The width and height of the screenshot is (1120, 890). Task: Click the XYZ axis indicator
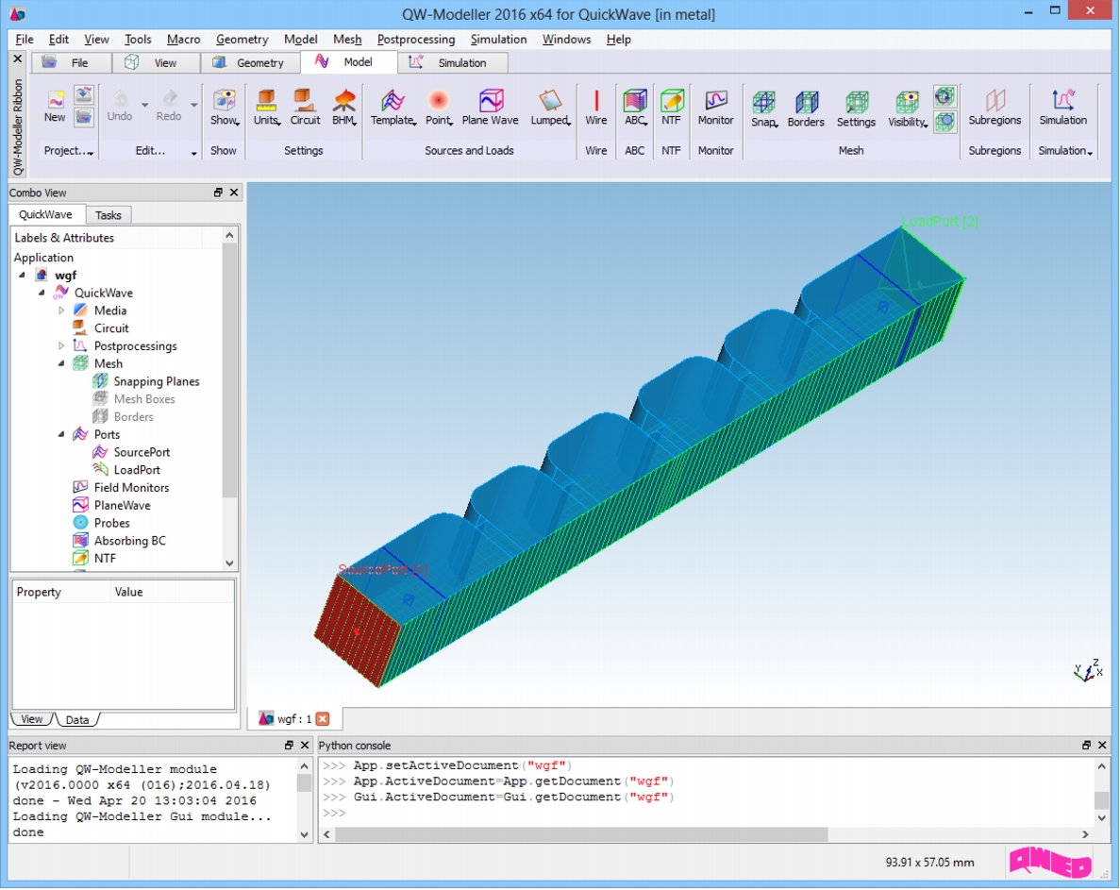coord(1088,671)
